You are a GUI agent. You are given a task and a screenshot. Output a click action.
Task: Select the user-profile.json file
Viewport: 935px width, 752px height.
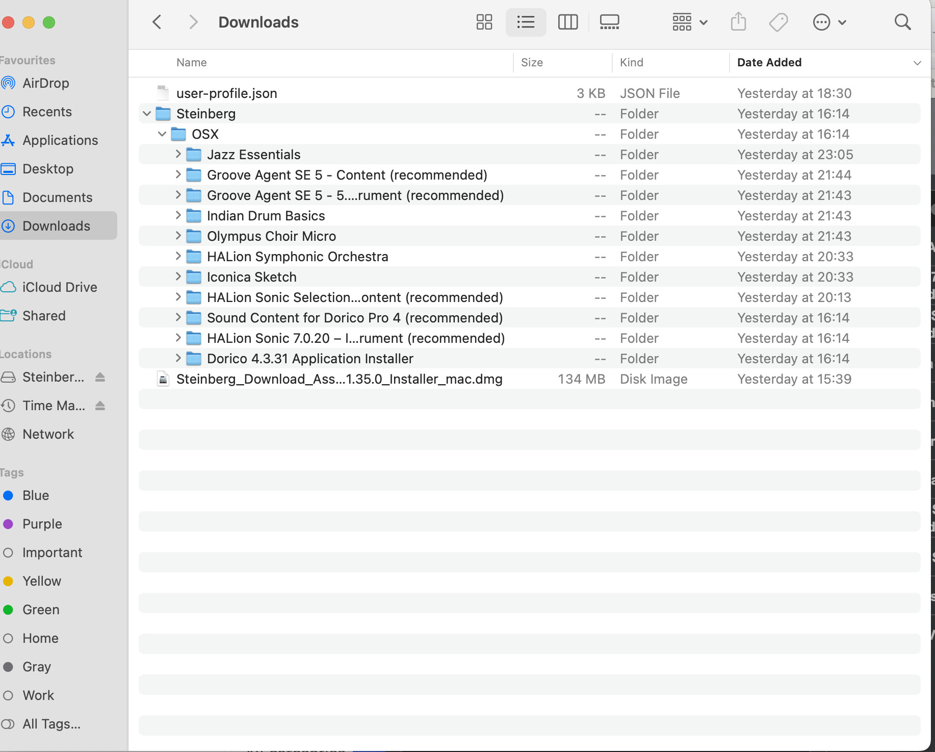[529, 93]
